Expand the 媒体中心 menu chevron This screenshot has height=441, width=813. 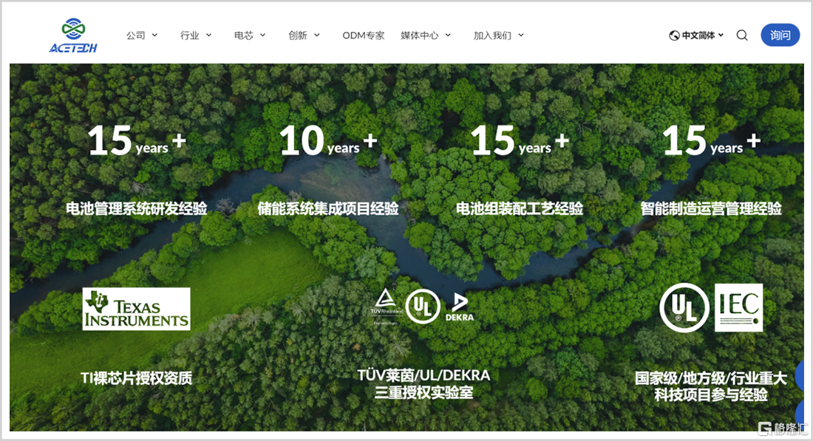point(448,35)
